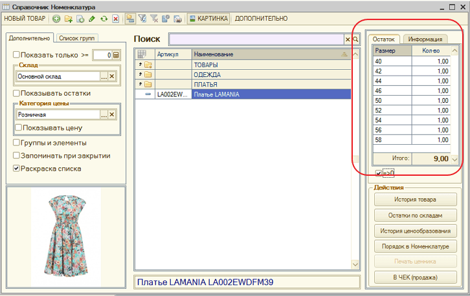
Task: Click the Артикул column header
Action: coord(173,54)
